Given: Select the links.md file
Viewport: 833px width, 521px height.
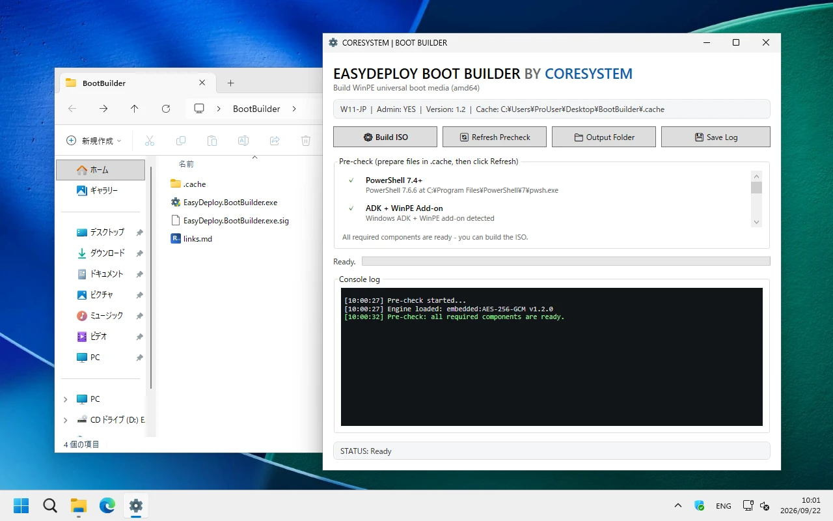Looking at the screenshot, I should [191, 239].
